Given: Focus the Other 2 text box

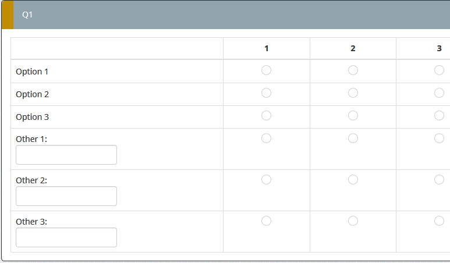Looking at the screenshot, I should pos(66,196).
